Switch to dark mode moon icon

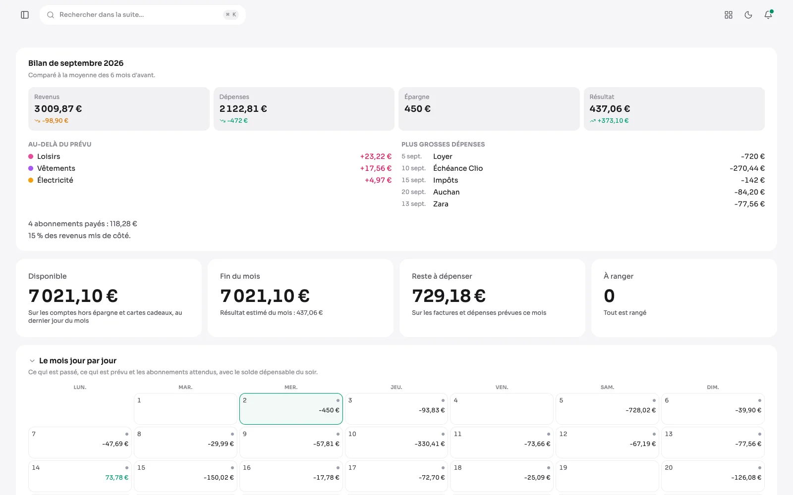point(748,15)
